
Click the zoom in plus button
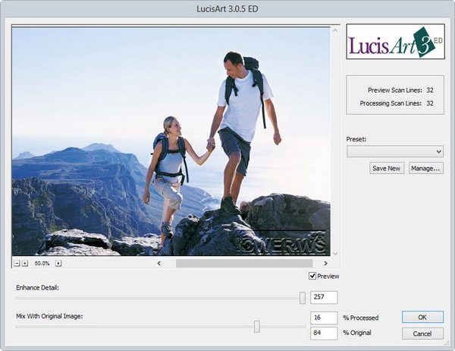coord(24,264)
